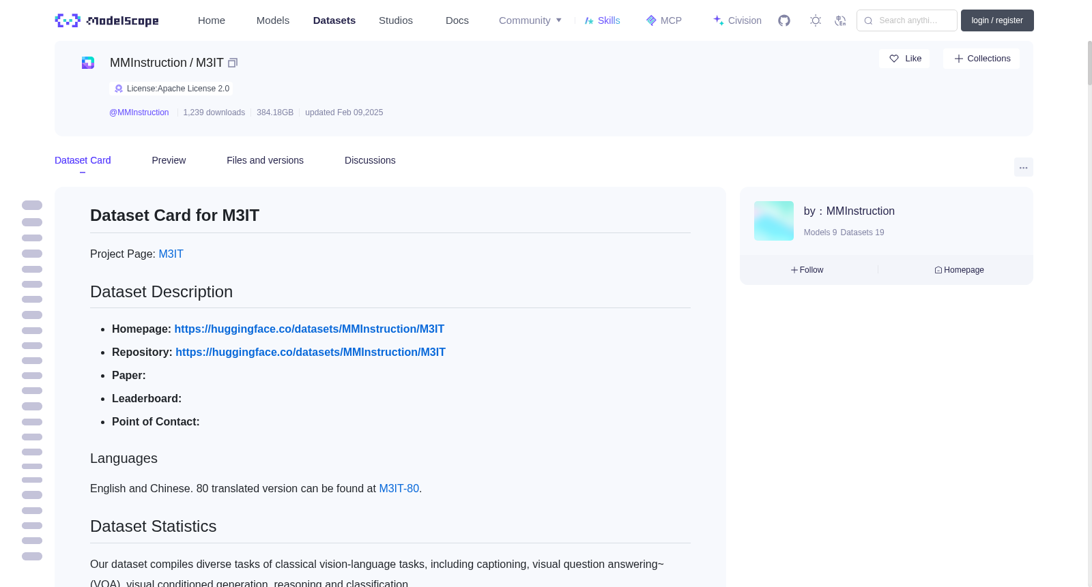1092x587 pixels.
Task: Open the Repository huggingface URL link
Action: point(311,352)
